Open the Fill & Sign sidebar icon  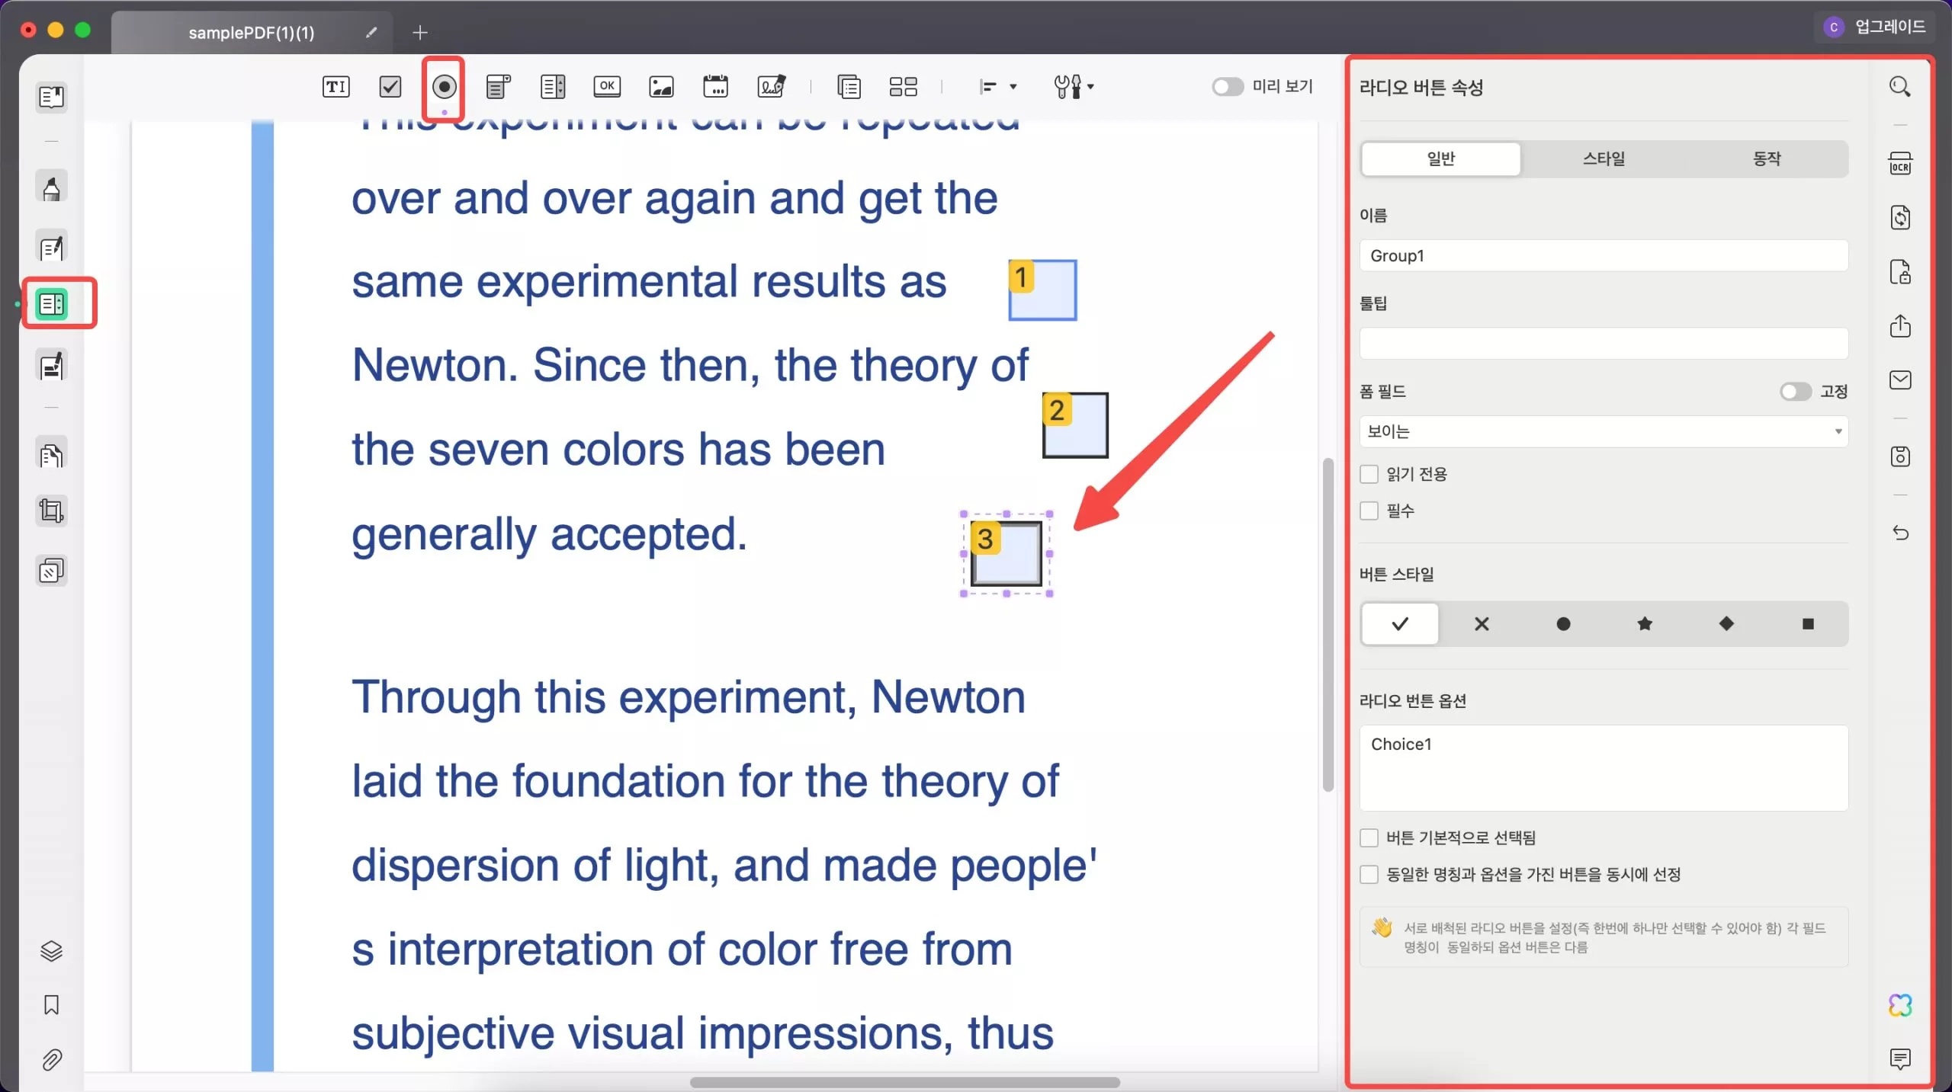tap(52, 366)
